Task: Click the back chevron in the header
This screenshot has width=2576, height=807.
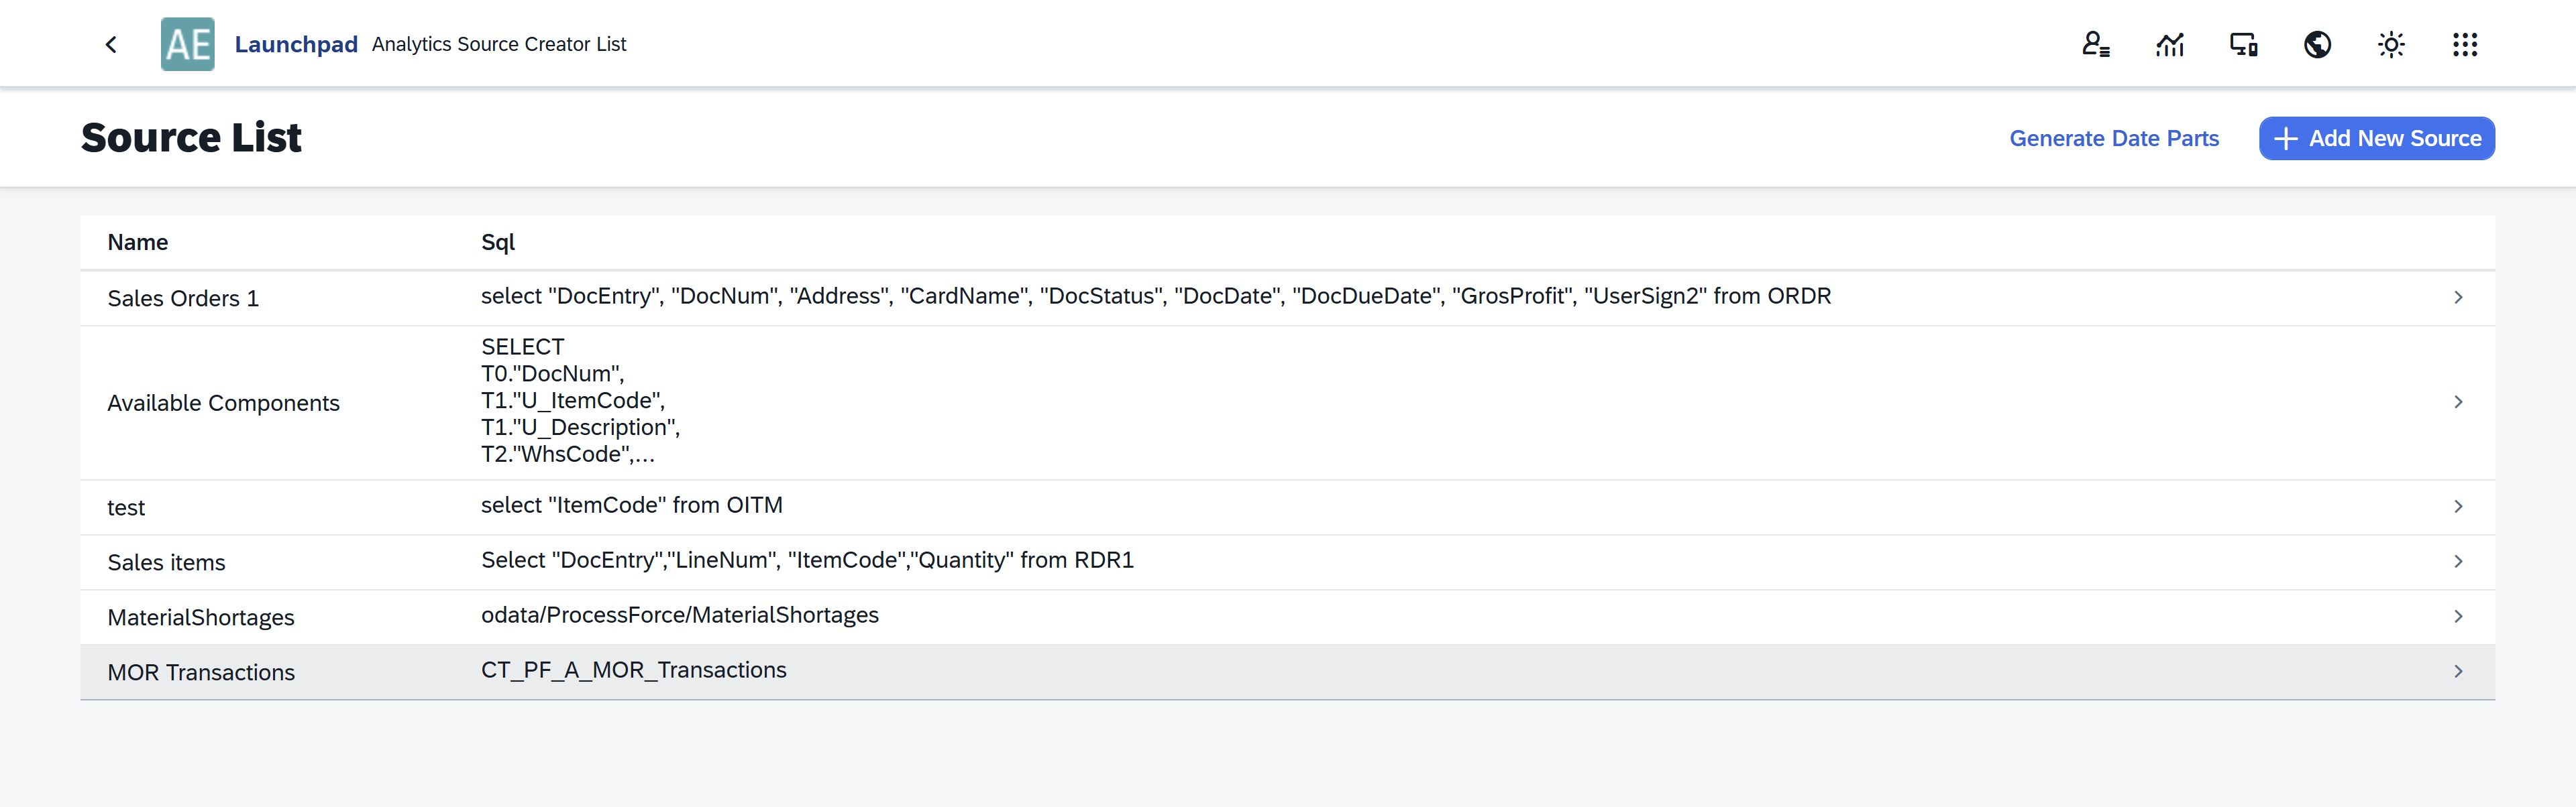Action: click(111, 44)
